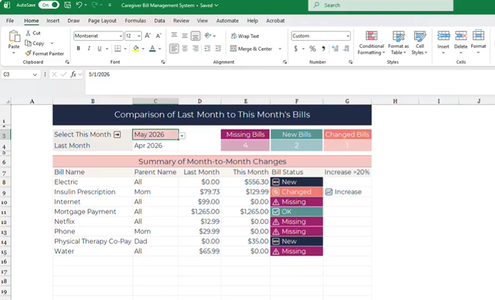The width and height of the screenshot is (495, 300).
Task: Click the Align Right icon
Action: (x=195, y=48)
